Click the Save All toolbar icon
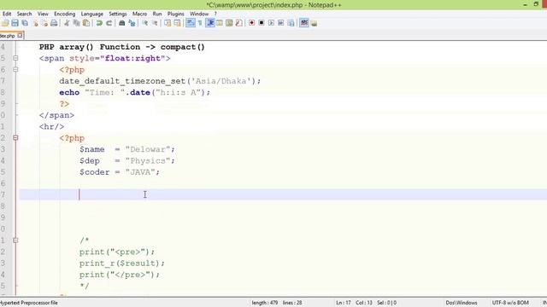 (25, 23)
